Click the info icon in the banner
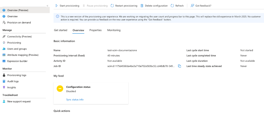Image resolution: width=264 pixels, height=114 pixels. tap(57, 16)
